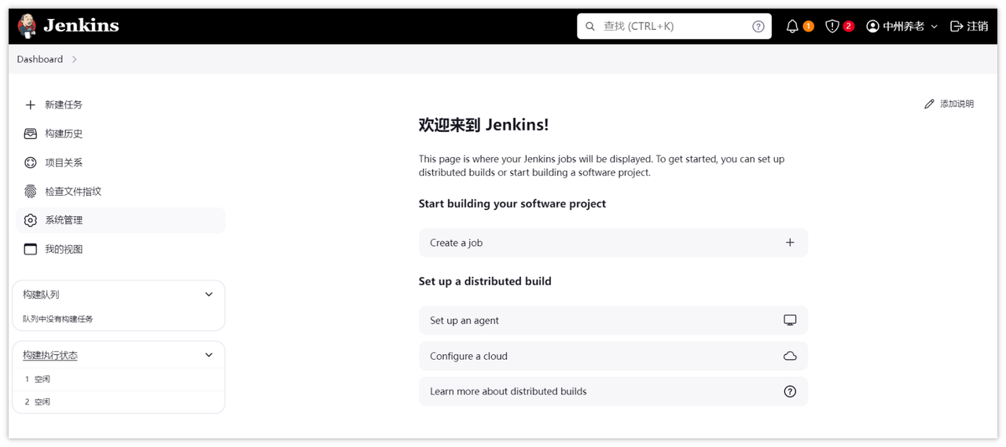This screenshot has height=447, width=1006.
Task: Click Set up a distributed build heading
Action: click(x=485, y=281)
